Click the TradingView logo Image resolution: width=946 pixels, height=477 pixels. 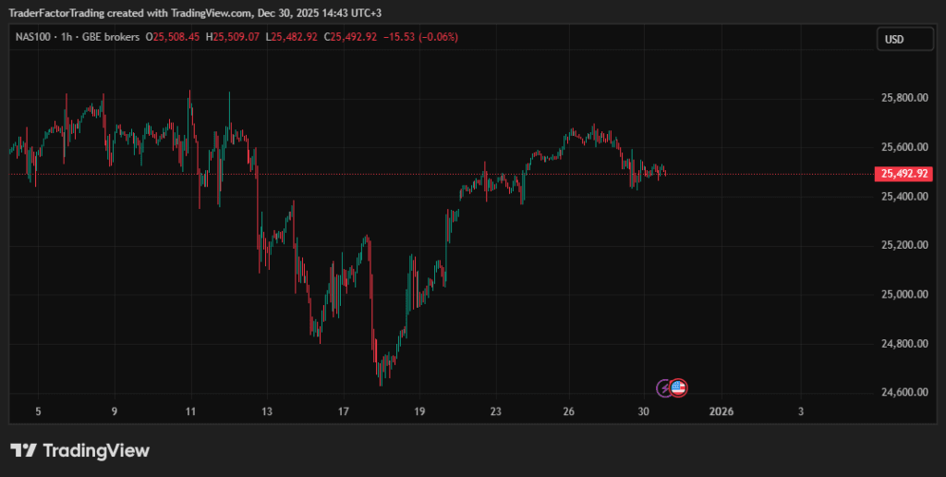(79, 450)
